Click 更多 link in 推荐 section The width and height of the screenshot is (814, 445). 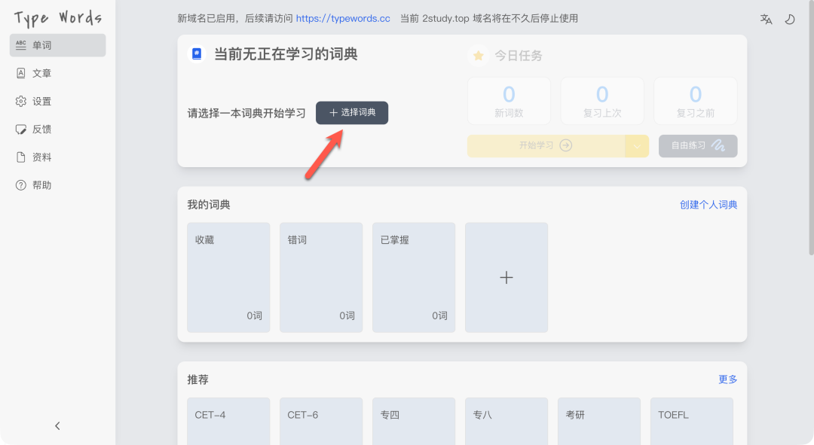pos(728,379)
